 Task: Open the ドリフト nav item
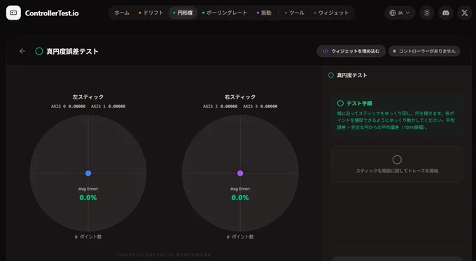click(x=151, y=13)
